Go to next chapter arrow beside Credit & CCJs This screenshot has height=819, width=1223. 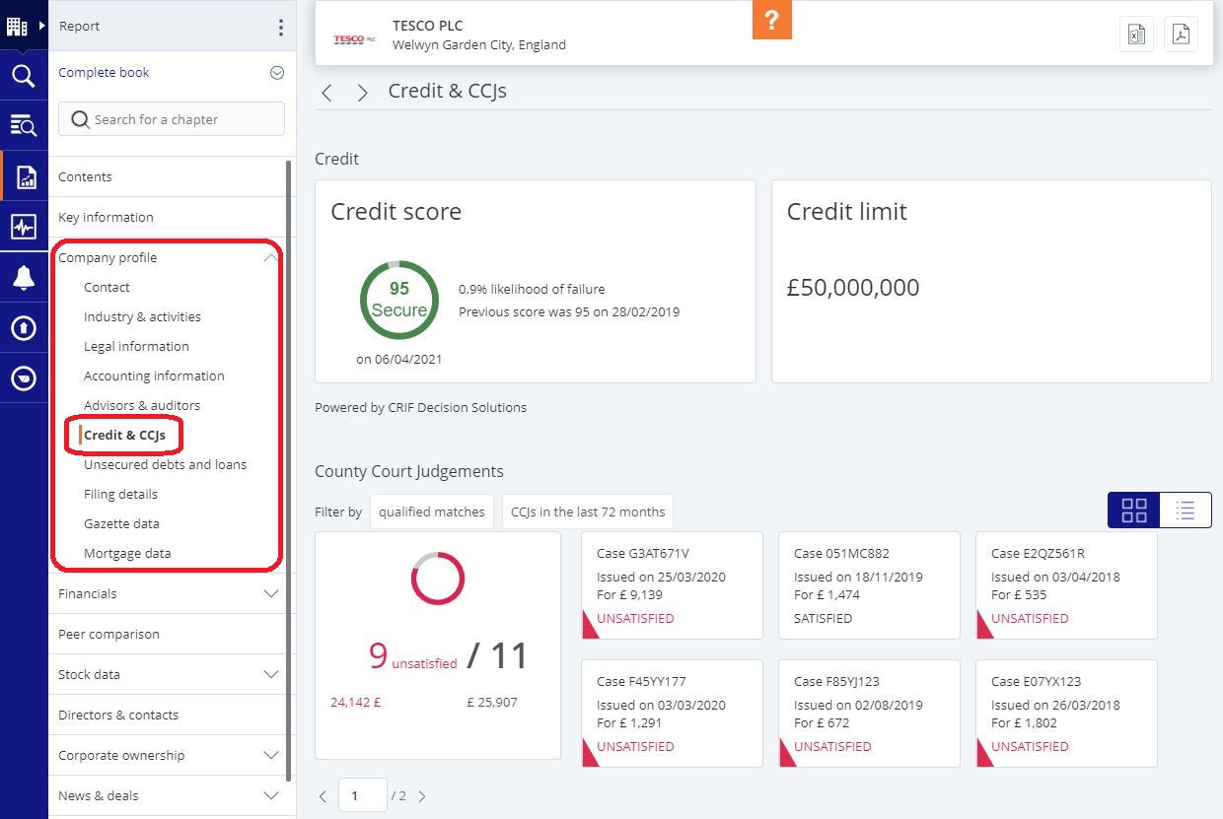(x=362, y=93)
